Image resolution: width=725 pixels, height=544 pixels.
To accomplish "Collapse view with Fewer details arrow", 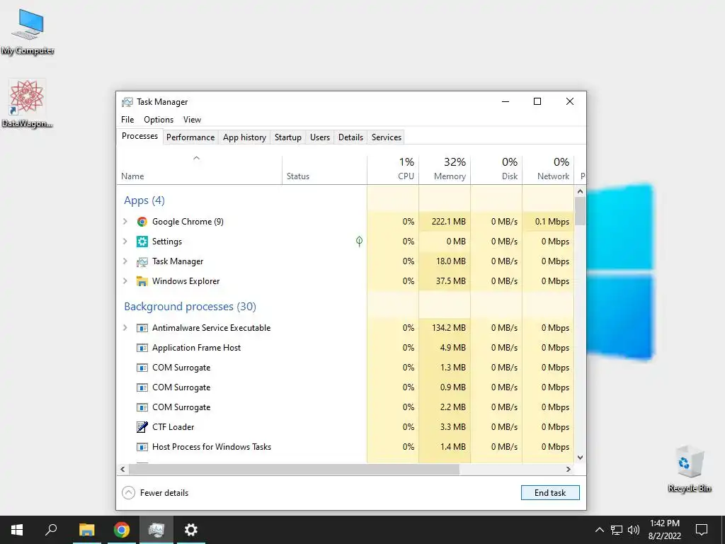I will click(x=129, y=493).
